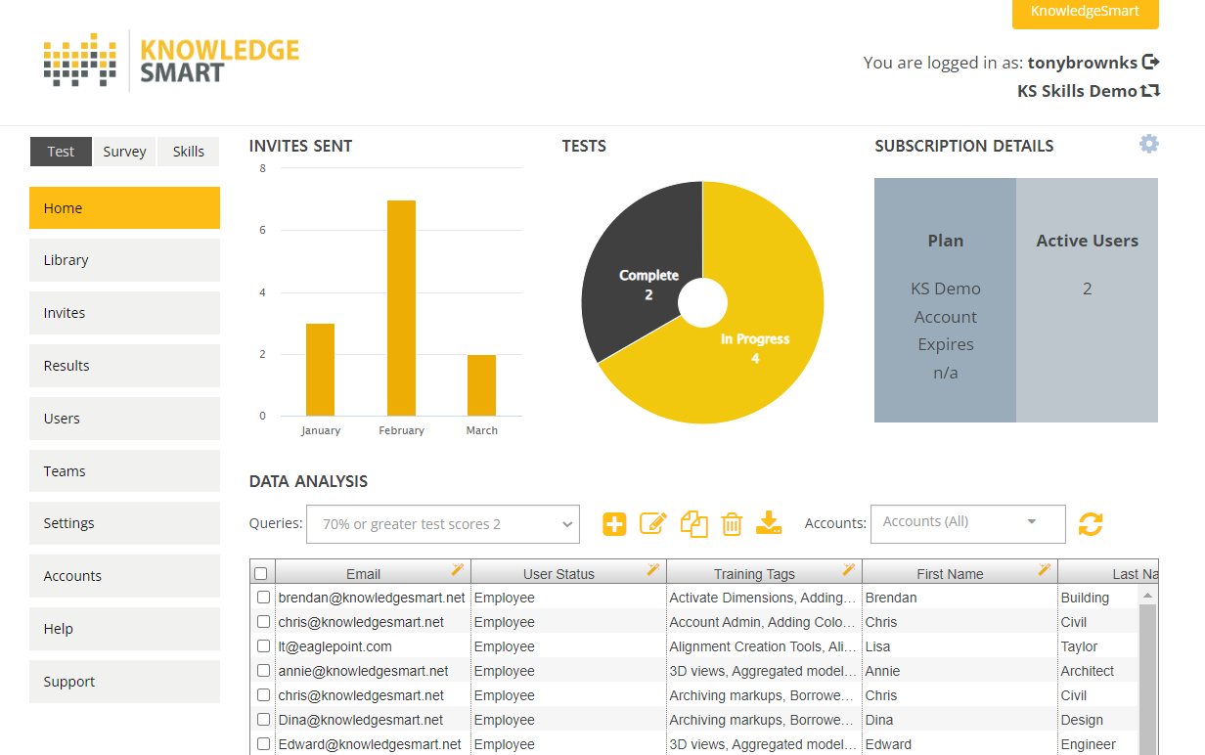Open the Users menu item
This screenshot has width=1205, height=755.
(x=124, y=419)
